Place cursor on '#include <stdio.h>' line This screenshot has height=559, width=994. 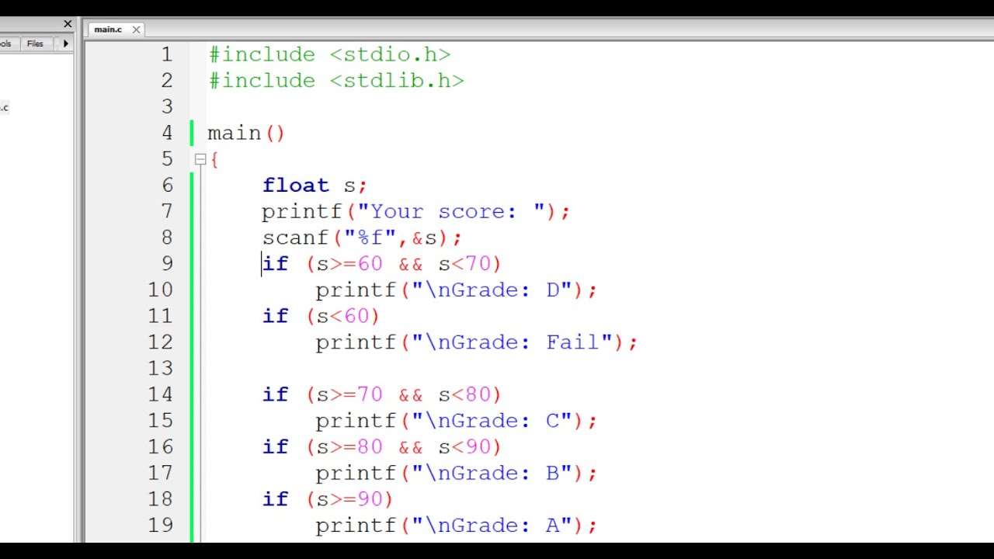point(329,55)
